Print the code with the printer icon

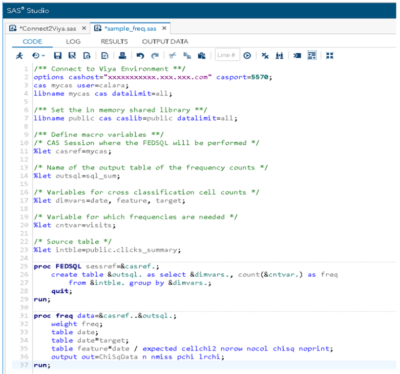click(123, 55)
